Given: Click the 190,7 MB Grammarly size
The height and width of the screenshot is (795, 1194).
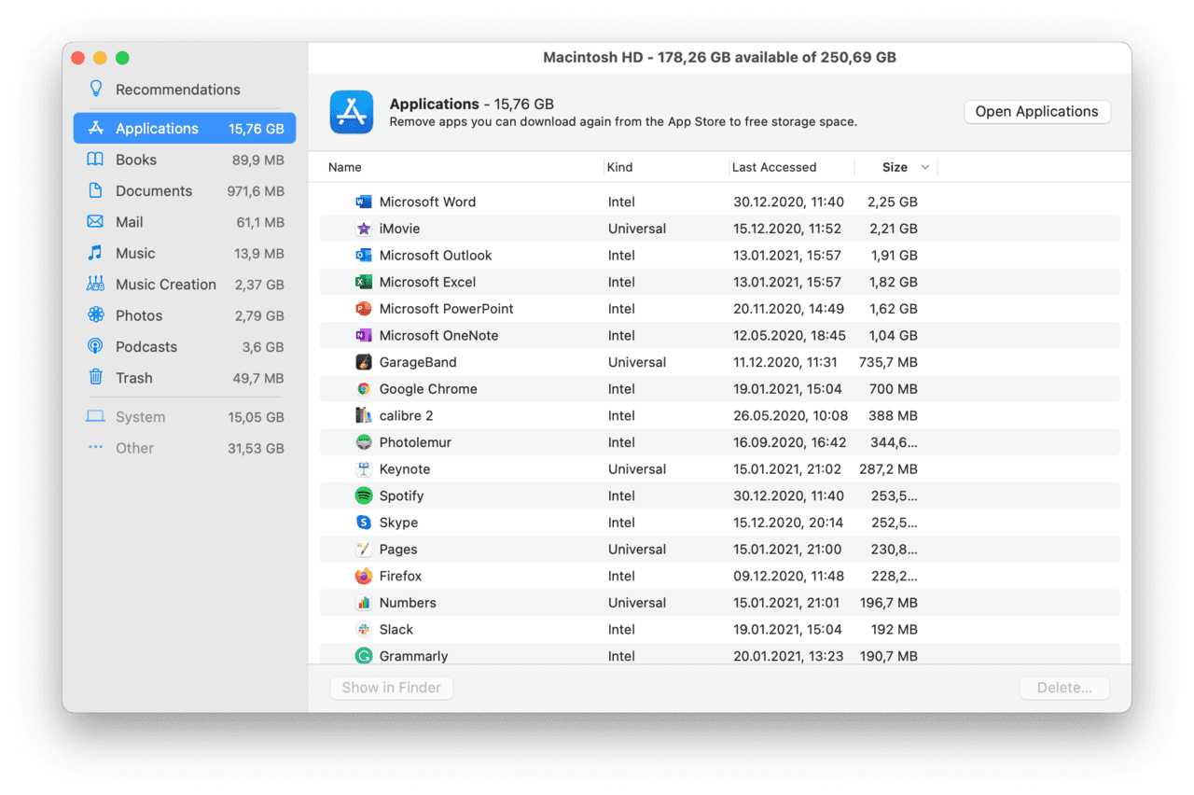Looking at the screenshot, I should tap(888, 656).
